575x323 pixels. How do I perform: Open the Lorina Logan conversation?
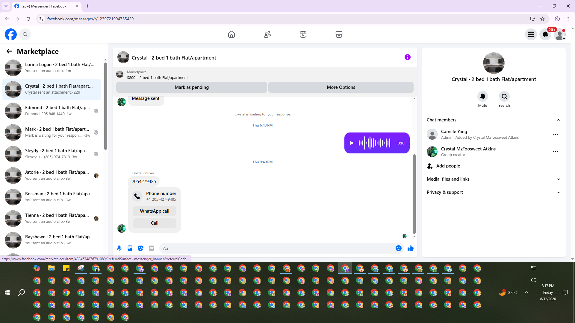pos(52,68)
